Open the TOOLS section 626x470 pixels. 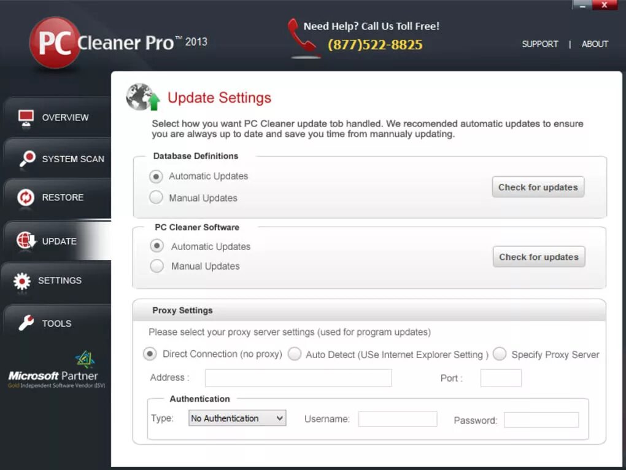(x=57, y=323)
